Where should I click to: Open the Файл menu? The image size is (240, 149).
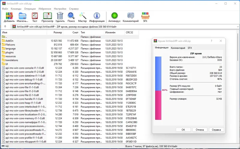point(5,9)
